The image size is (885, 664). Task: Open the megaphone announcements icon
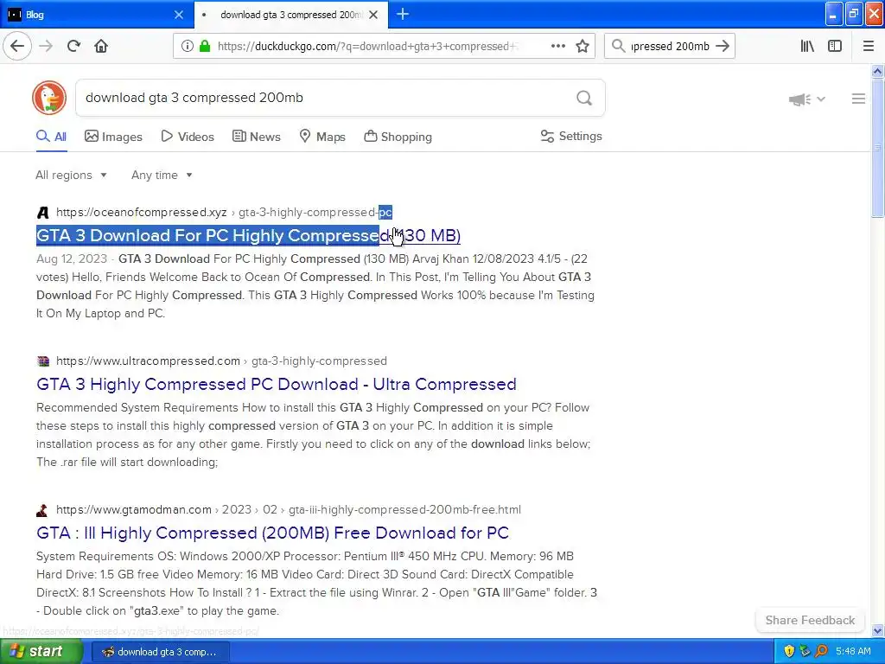coord(799,99)
